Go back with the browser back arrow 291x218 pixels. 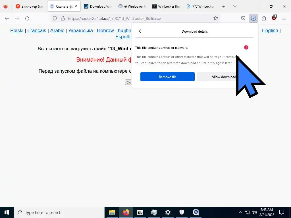(x=7, y=18)
